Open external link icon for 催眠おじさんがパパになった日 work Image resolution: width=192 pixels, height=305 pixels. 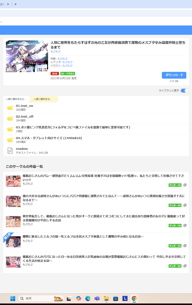[x=185, y=266]
